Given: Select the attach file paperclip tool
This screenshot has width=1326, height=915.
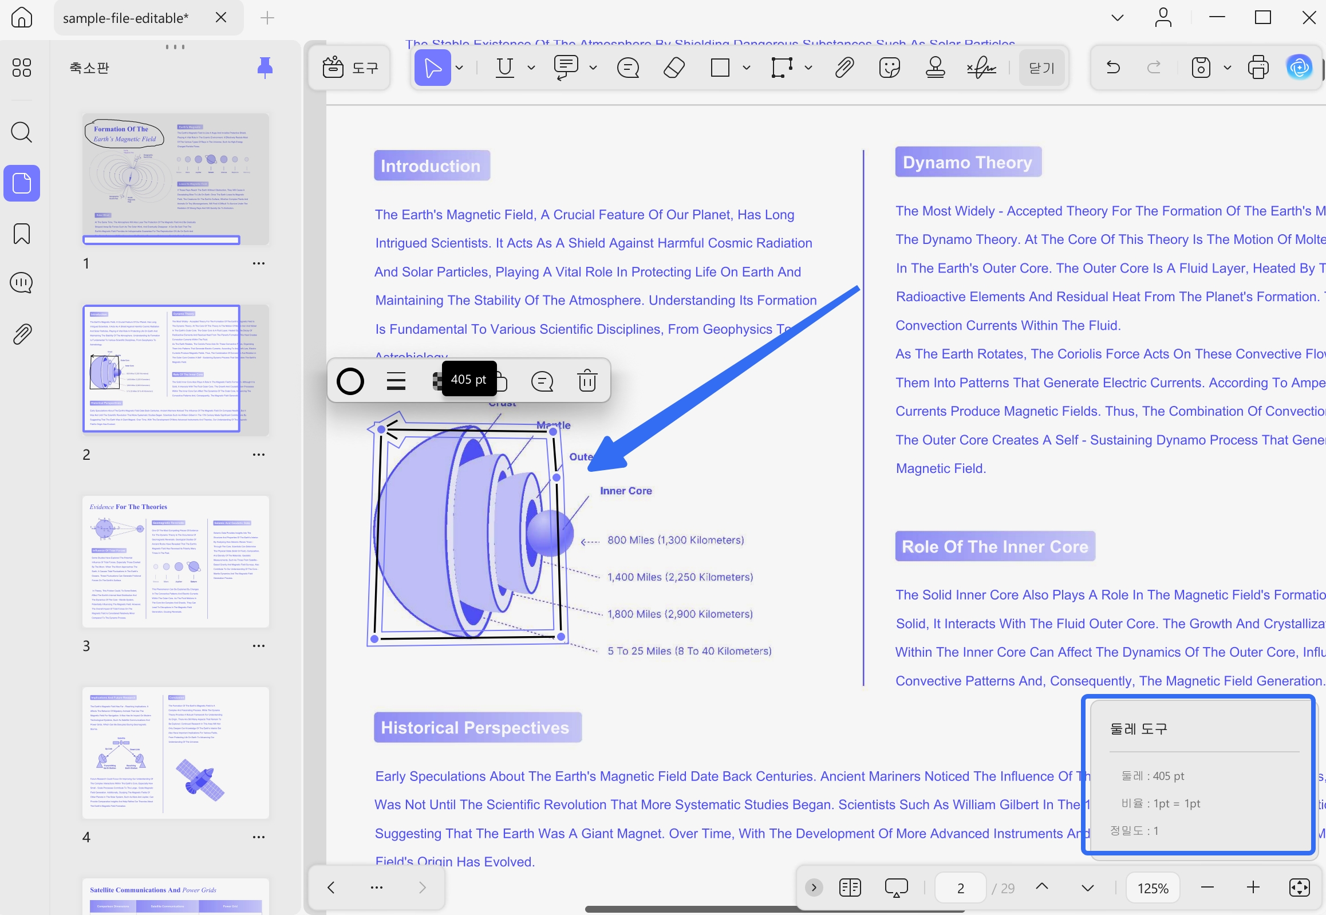Looking at the screenshot, I should 844,68.
